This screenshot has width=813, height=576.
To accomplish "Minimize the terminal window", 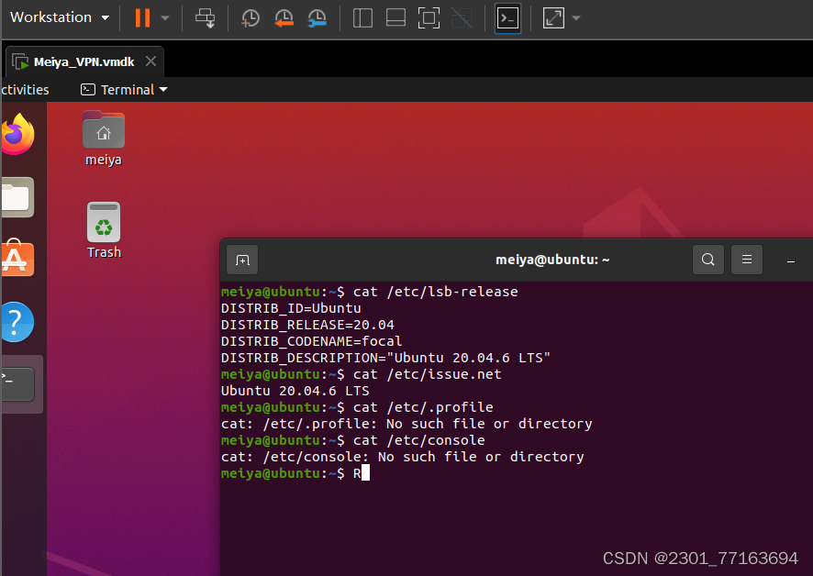I will [791, 261].
